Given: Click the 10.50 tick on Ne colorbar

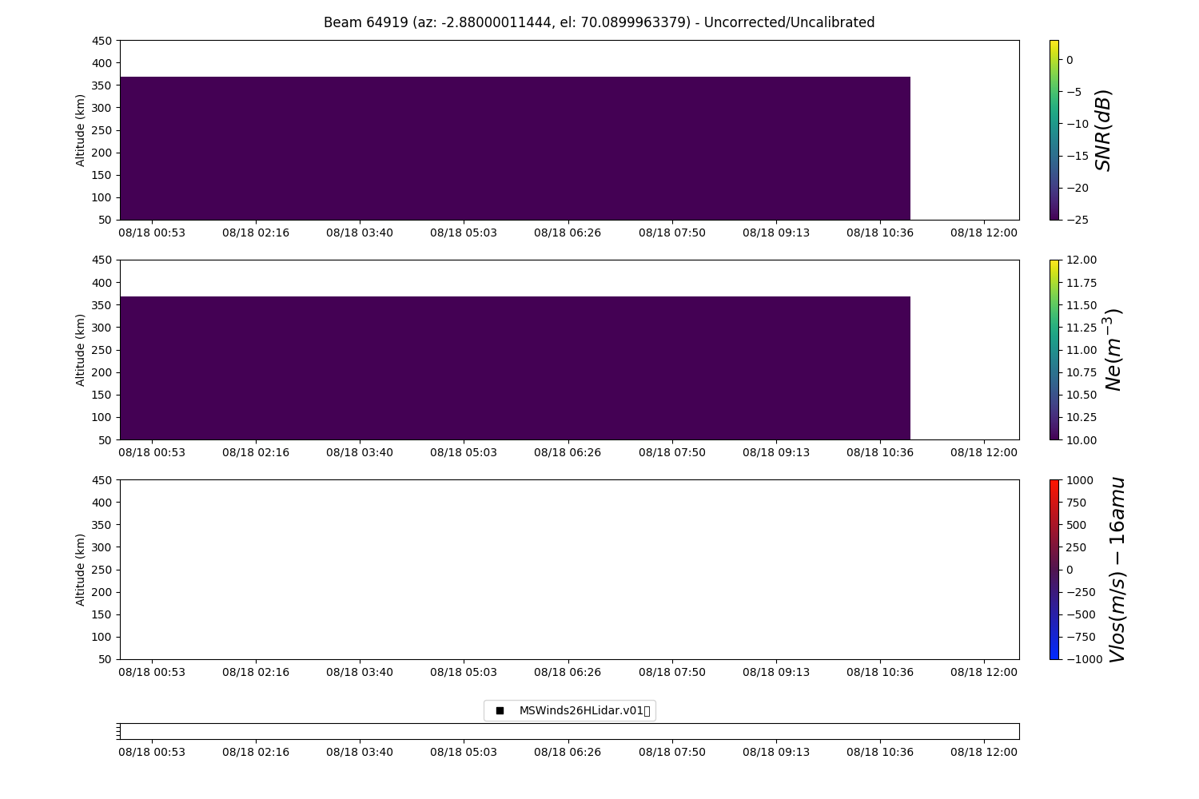Looking at the screenshot, I should point(1081,395).
